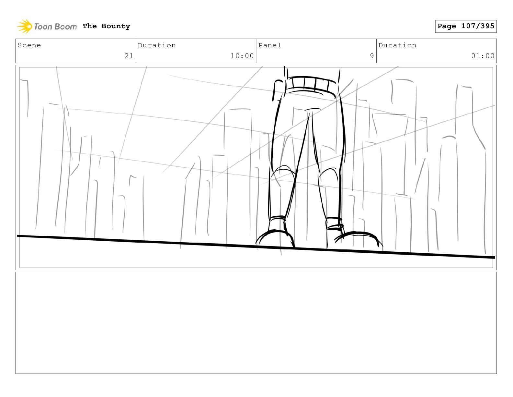The width and height of the screenshot is (513, 397).
Task: Select the scene number '21'
Action: click(x=129, y=56)
